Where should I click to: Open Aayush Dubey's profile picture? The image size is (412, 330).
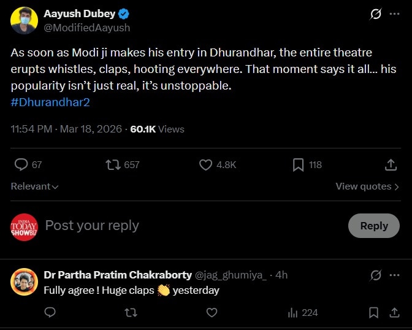[23, 21]
